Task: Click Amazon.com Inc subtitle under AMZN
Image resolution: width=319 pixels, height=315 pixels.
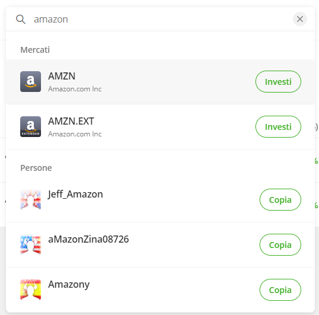Action: pyautogui.click(x=75, y=89)
